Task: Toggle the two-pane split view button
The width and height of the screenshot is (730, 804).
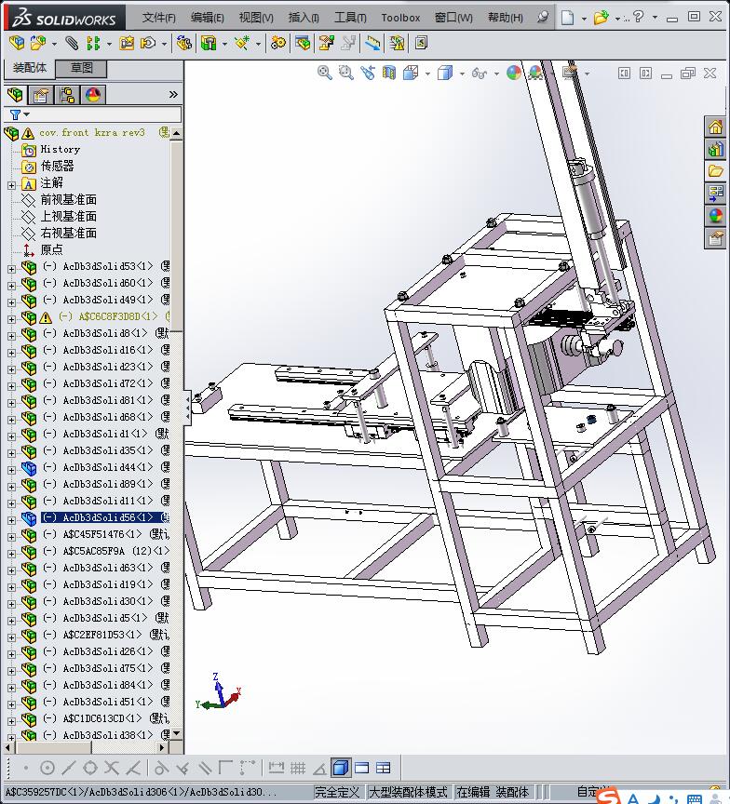Action: (361, 768)
